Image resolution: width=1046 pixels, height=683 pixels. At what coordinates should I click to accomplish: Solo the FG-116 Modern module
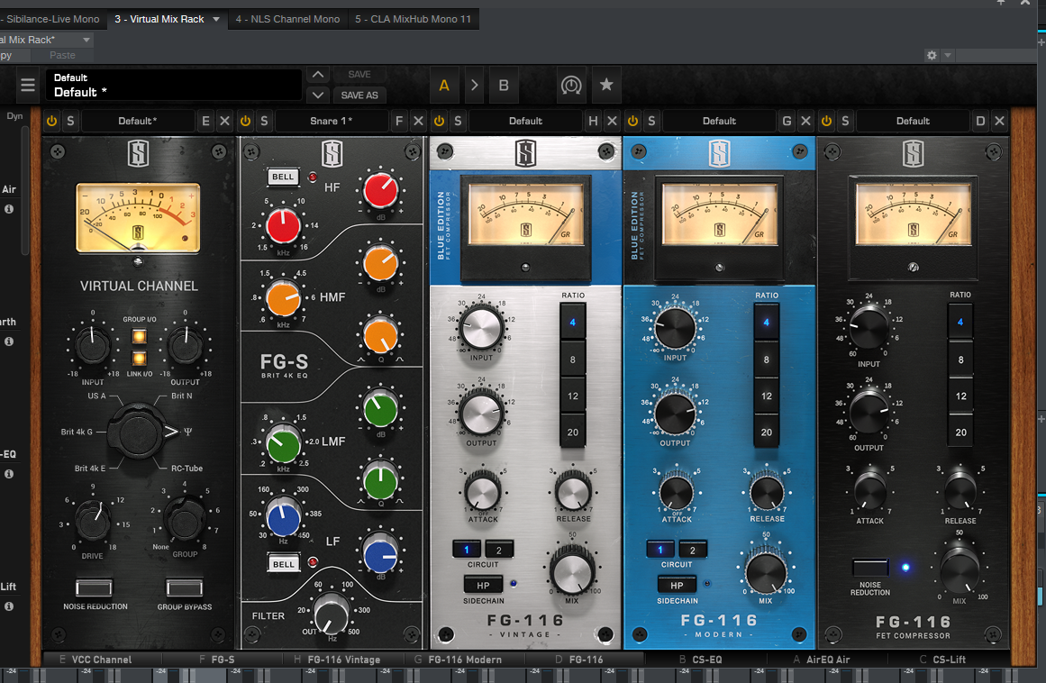[651, 121]
